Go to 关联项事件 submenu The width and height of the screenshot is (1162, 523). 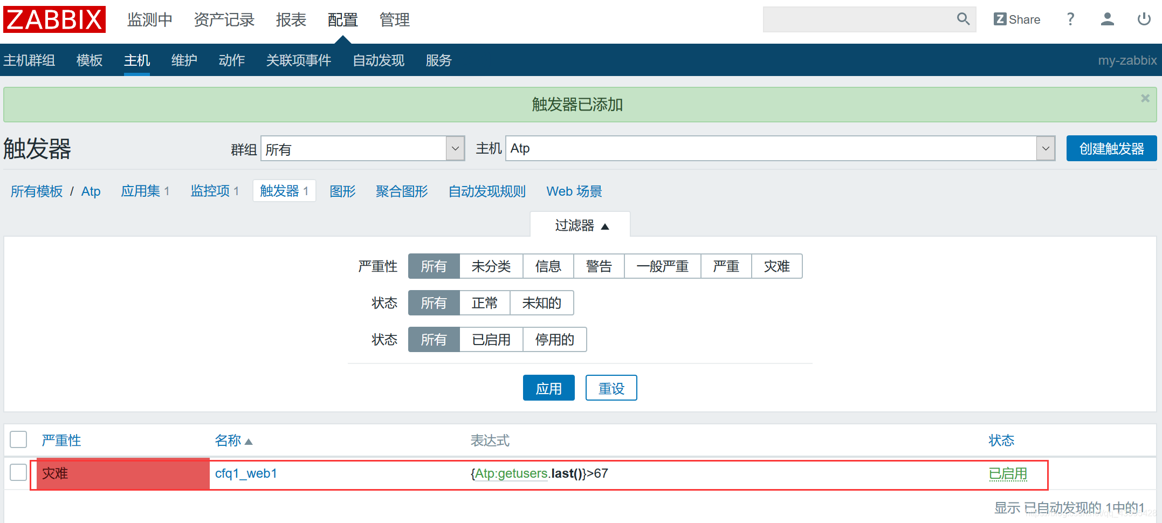tap(299, 60)
